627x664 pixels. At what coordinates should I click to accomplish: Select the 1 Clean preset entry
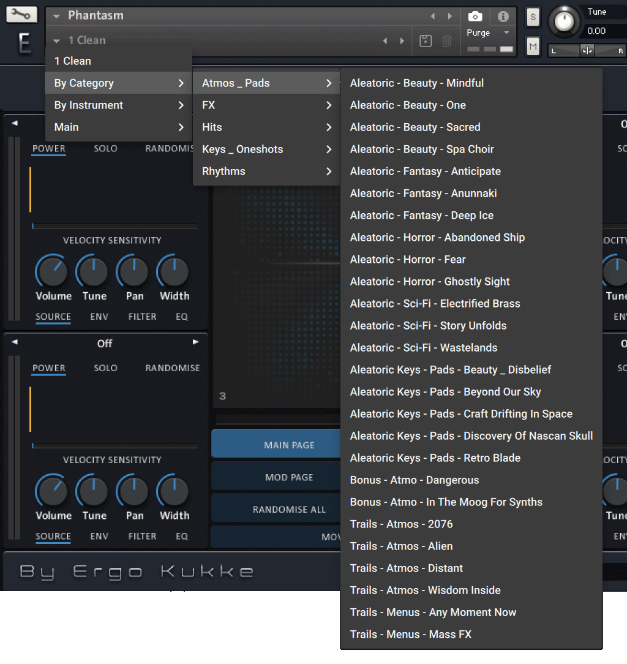click(119, 61)
